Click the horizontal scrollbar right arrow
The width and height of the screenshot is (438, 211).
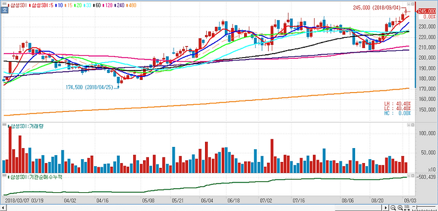(385, 208)
